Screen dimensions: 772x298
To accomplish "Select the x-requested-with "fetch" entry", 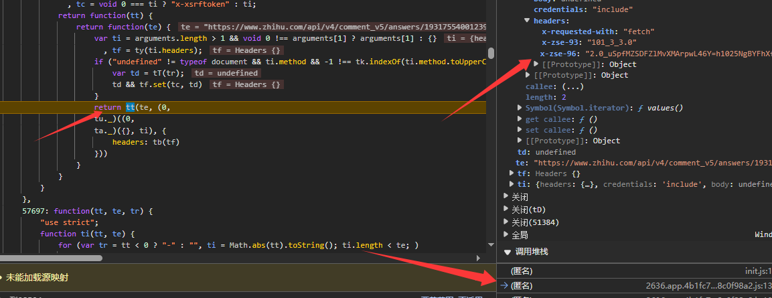I will pyautogui.click(x=598, y=31).
